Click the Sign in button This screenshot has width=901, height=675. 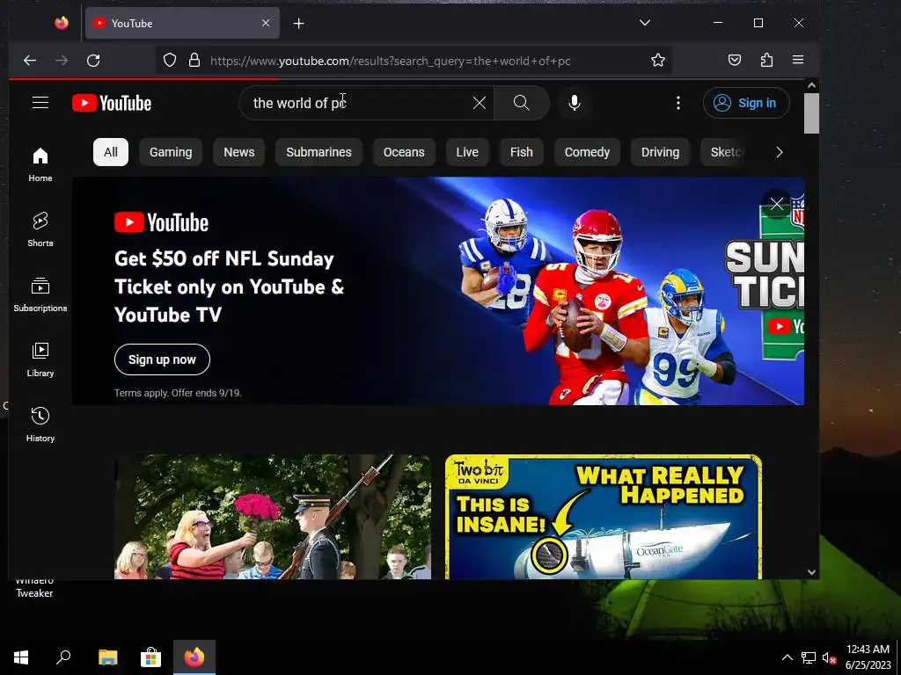pos(746,103)
